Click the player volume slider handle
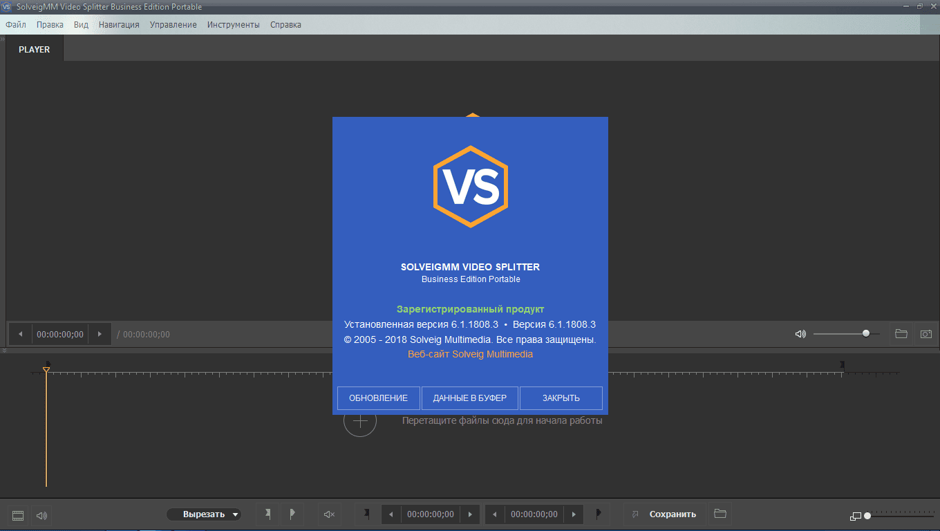The height and width of the screenshot is (531, 940). pyautogui.click(x=866, y=333)
